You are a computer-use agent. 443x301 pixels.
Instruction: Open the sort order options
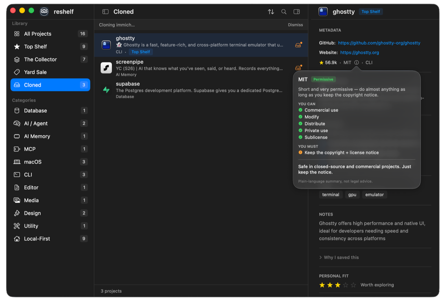tap(271, 12)
